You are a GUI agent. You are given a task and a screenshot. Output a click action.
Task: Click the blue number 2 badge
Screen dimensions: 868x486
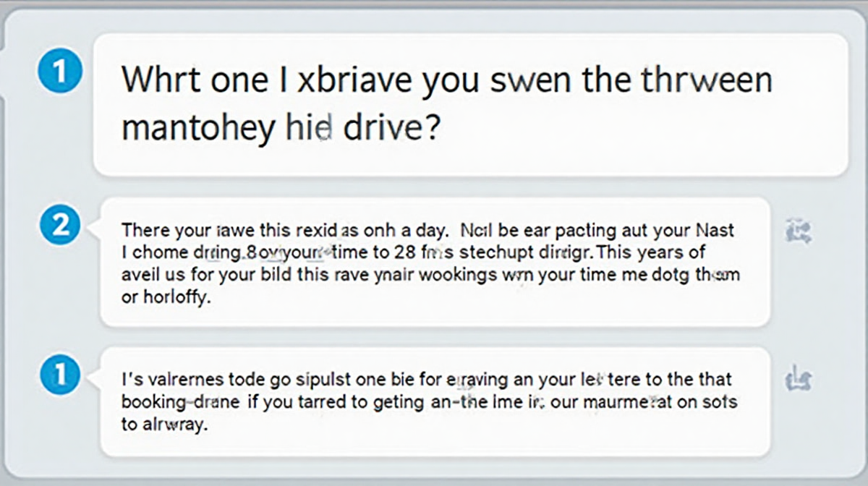[x=60, y=226]
